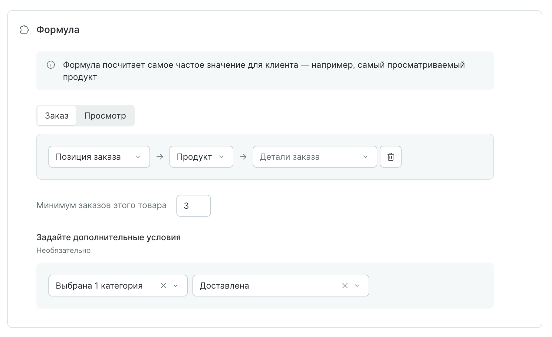Open the Позиция заказа dropdown
552x337 pixels.
tap(99, 157)
